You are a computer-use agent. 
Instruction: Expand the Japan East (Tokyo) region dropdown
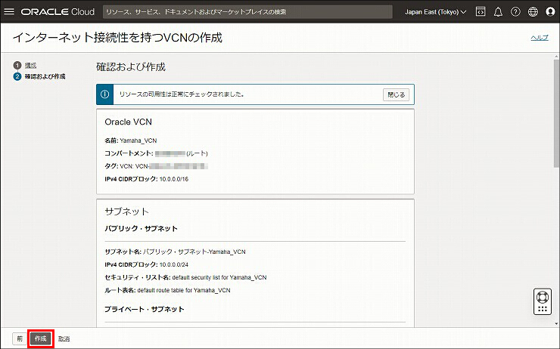(x=435, y=12)
